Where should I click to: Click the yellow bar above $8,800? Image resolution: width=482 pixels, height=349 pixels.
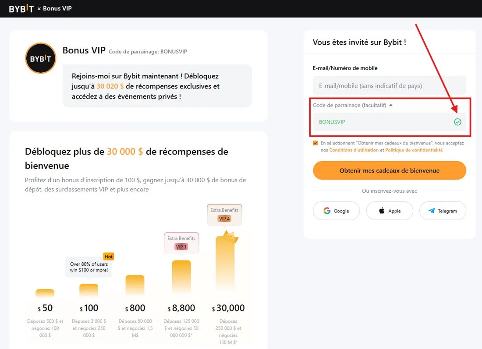181,276
